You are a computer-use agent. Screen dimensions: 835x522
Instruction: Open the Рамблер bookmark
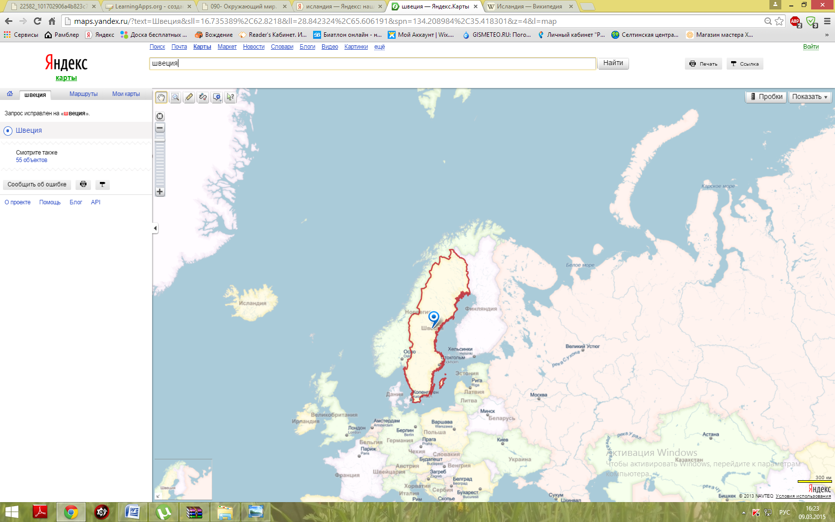click(x=62, y=35)
